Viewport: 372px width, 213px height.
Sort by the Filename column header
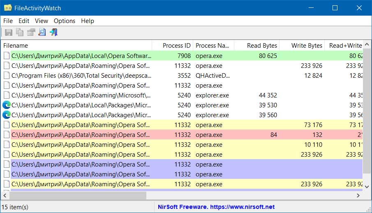click(x=76, y=45)
